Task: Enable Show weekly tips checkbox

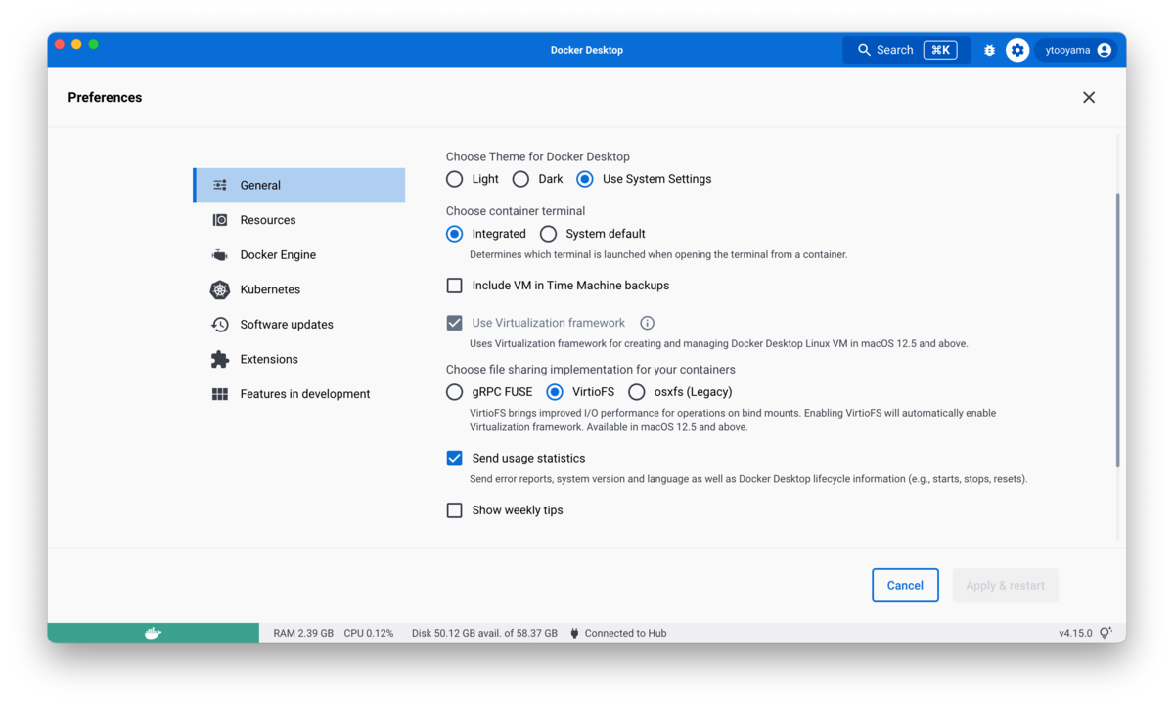Action: (x=455, y=510)
